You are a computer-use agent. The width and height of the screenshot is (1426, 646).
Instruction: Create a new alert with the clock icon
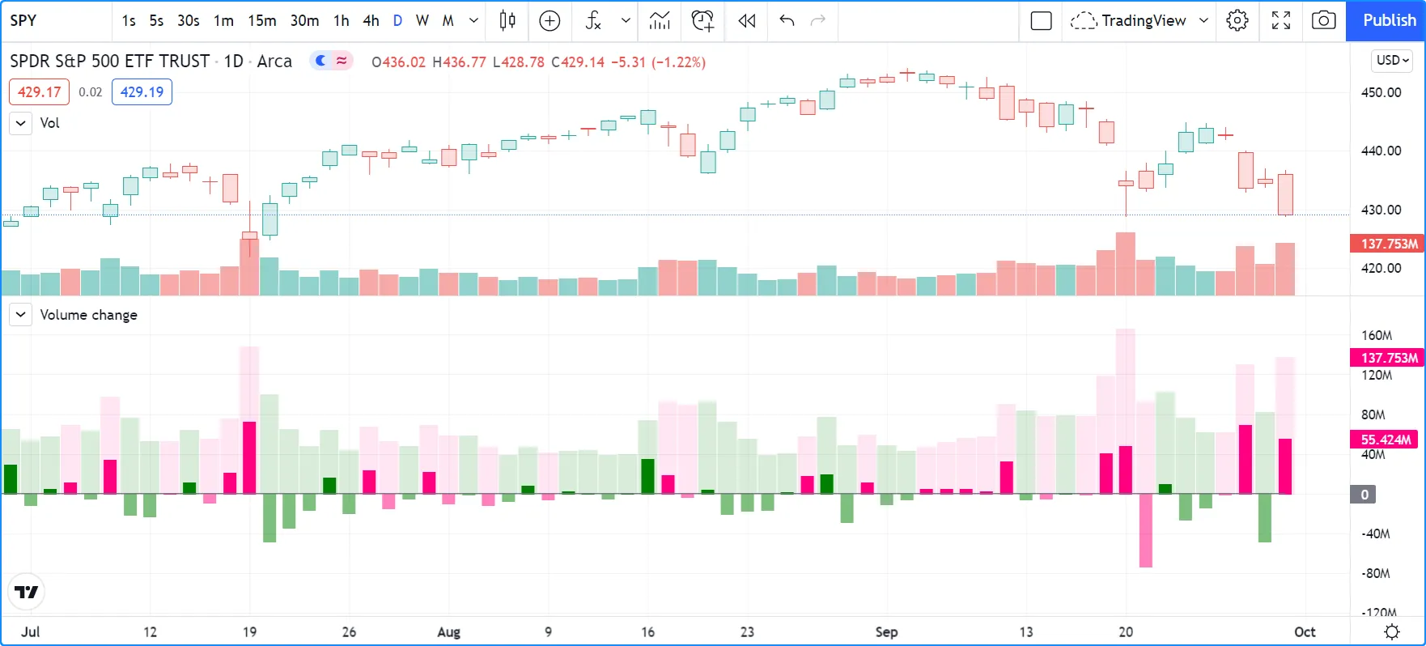click(x=702, y=21)
